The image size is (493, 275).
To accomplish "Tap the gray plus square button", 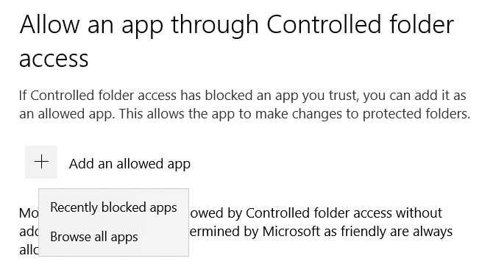I will point(41,162).
